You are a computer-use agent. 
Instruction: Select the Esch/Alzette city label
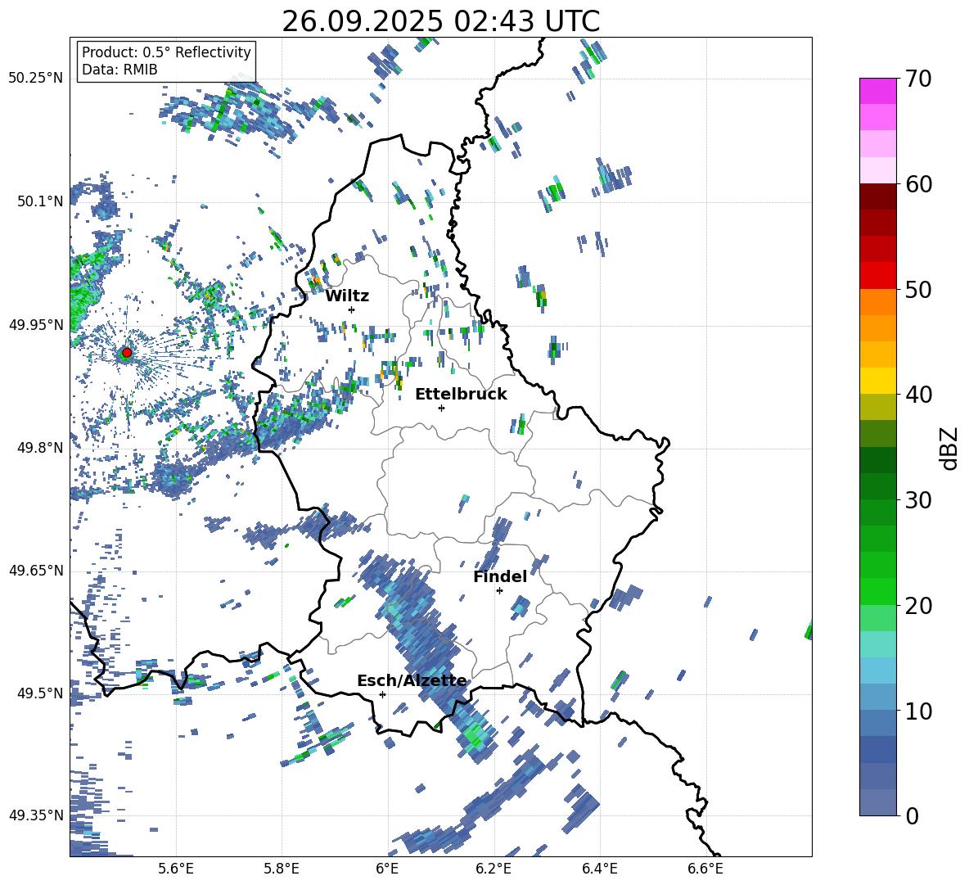click(x=412, y=680)
